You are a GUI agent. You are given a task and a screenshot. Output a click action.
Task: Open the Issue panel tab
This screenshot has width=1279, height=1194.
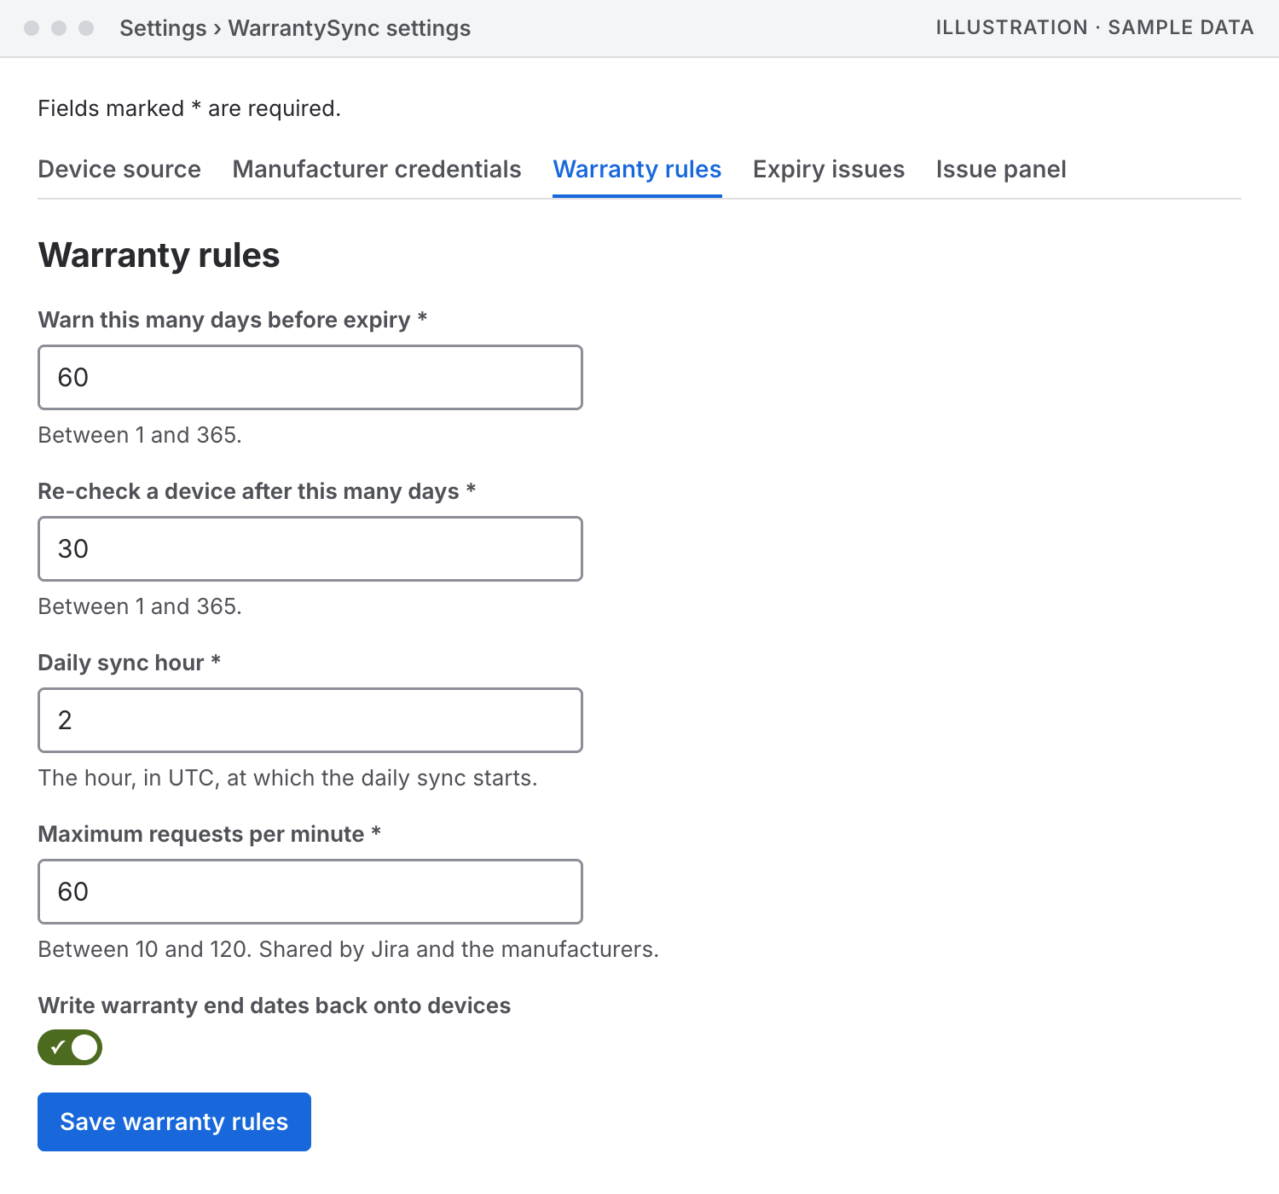pyautogui.click(x=1001, y=169)
